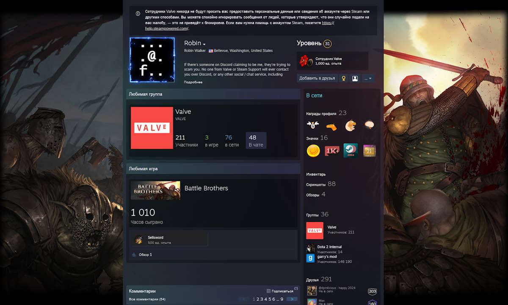Image resolution: width=508 pixels, height=305 pixels.
Task: Open the Инвентарь link
Action: pos(316,174)
